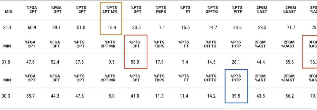The height and width of the screenshot is (110, 317).
Task: Select the 60.9 %FGA 2PT value
Action: 31,27
